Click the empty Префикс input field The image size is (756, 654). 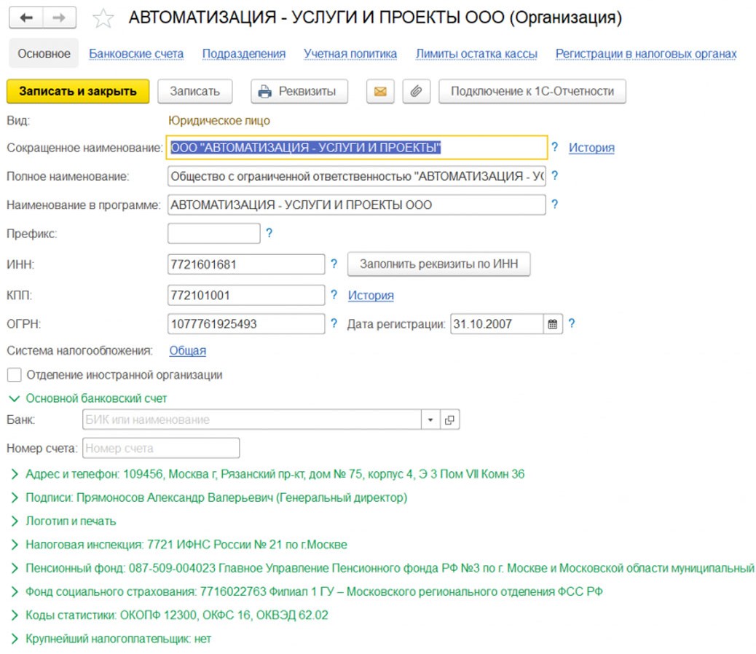[x=214, y=233]
